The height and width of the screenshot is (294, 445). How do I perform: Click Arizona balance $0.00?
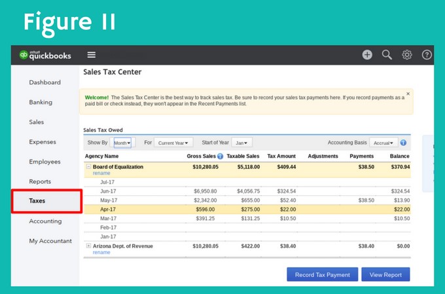403,246
